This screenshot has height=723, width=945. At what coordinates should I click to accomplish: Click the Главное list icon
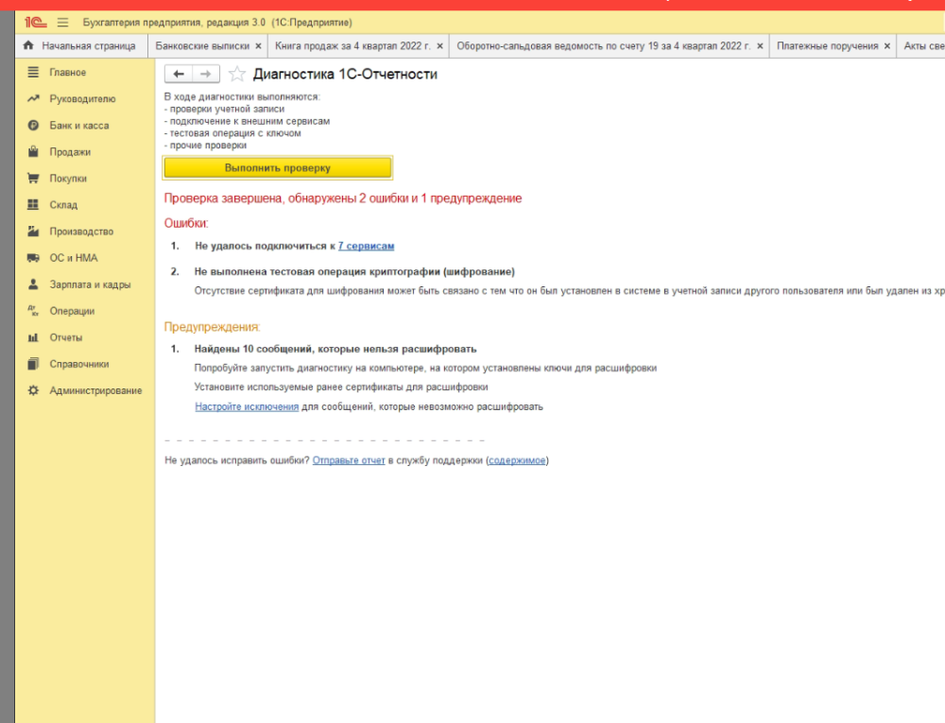click(x=33, y=72)
